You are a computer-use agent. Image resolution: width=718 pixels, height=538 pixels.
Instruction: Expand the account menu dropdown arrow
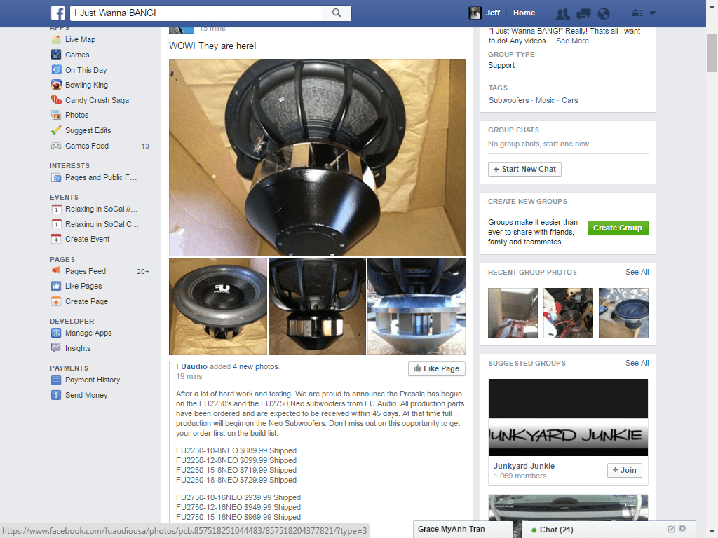653,13
